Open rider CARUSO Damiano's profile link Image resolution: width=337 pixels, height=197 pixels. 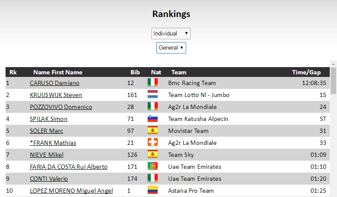point(55,83)
